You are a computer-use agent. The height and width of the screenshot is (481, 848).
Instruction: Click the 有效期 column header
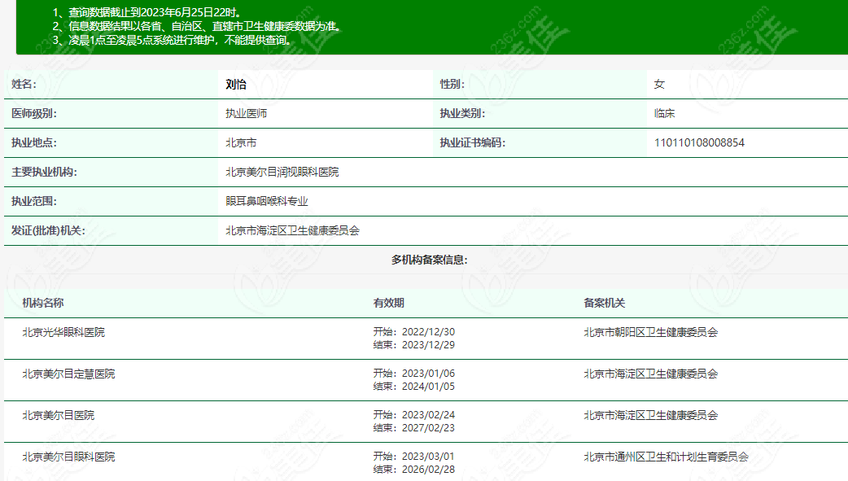click(388, 303)
